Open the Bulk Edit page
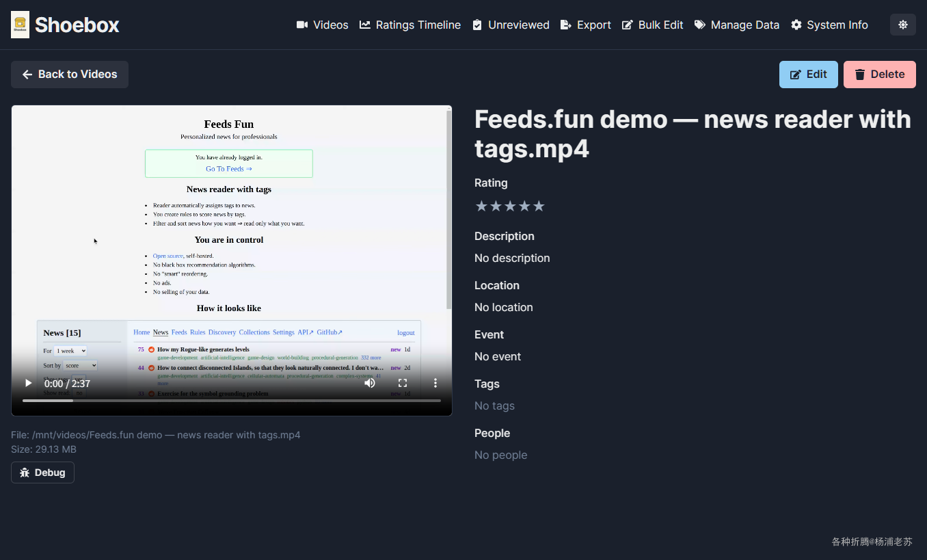 pyautogui.click(x=653, y=25)
